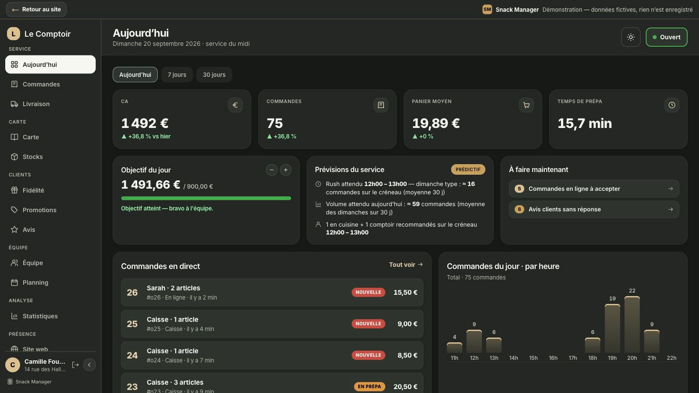699x393 pixels.
Task: Click the chart icon beside Volume attendu
Action: pos(318,204)
